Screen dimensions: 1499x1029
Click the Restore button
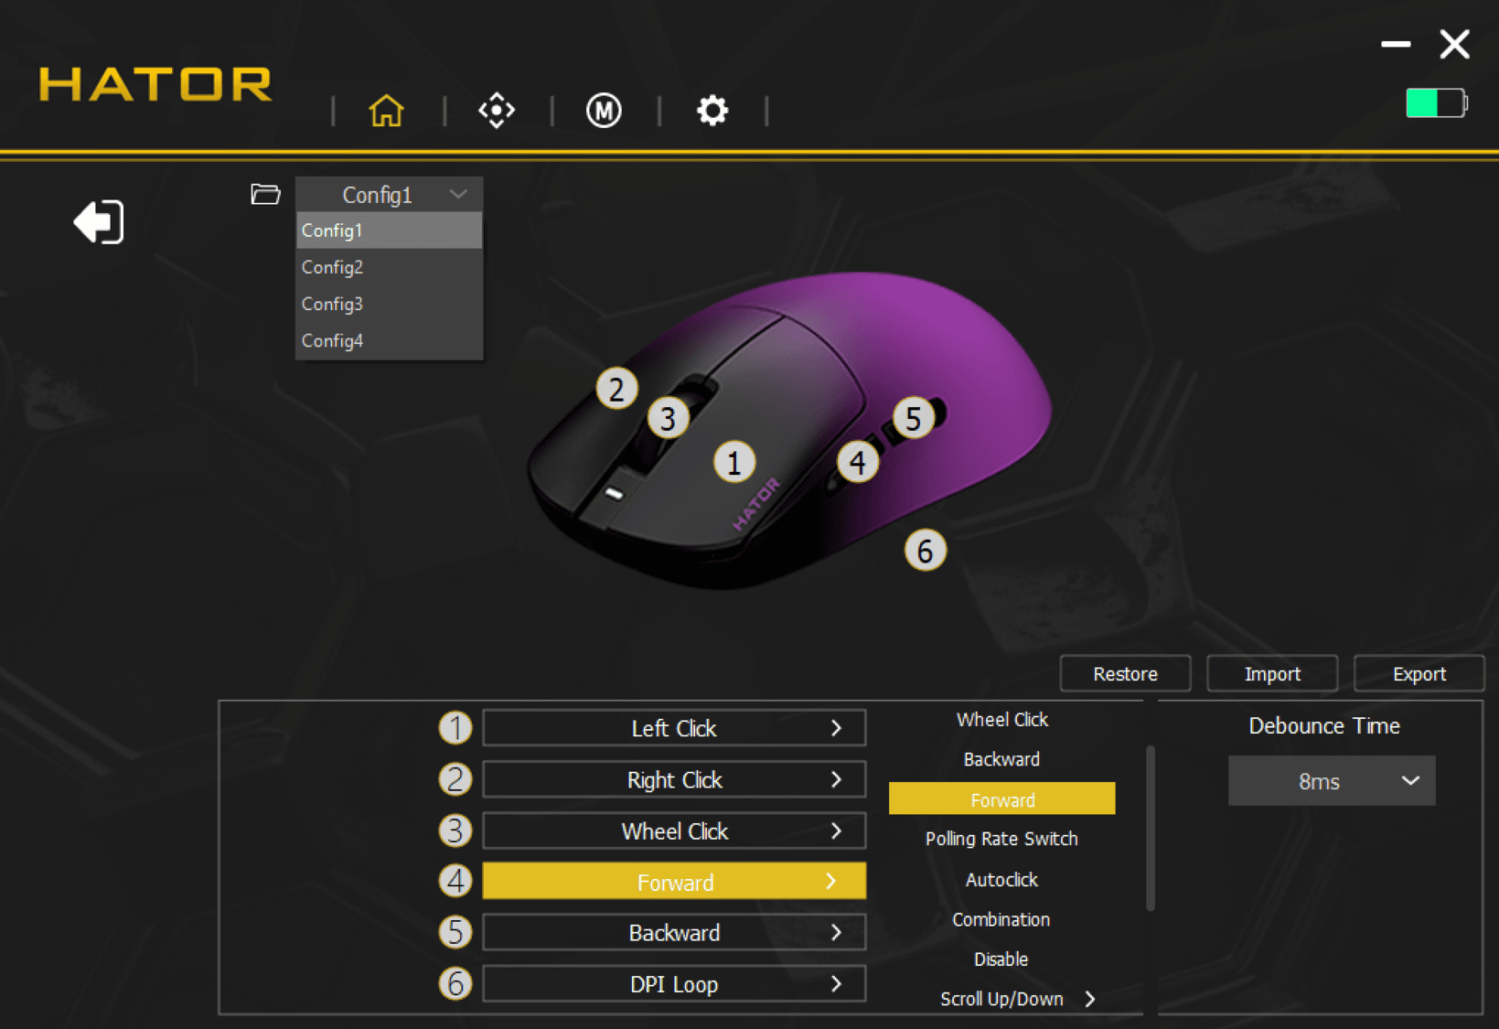pyautogui.click(x=1125, y=674)
